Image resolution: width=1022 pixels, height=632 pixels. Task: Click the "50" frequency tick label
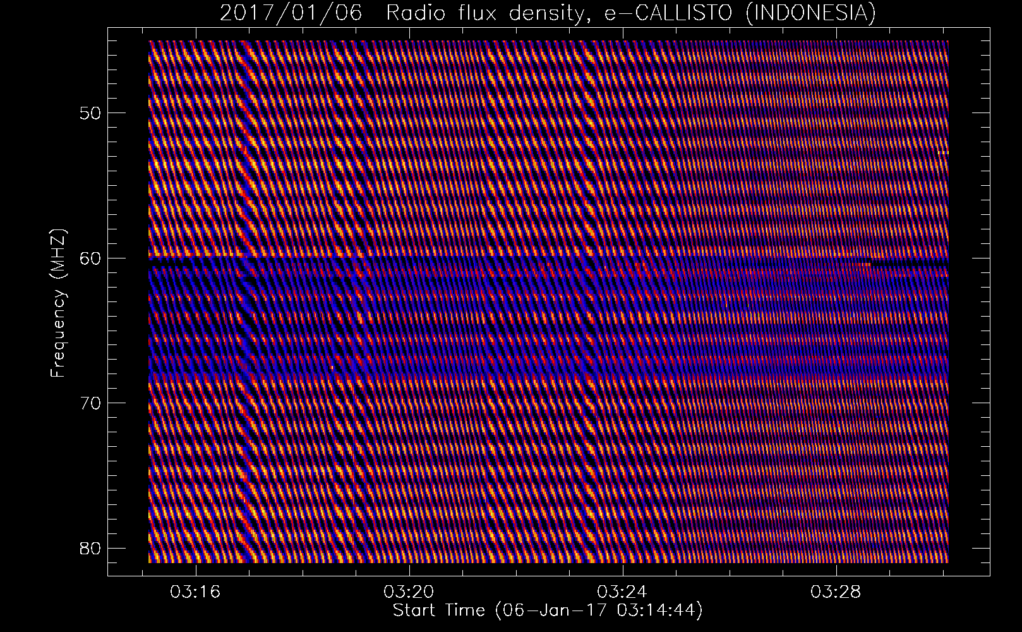click(x=90, y=113)
